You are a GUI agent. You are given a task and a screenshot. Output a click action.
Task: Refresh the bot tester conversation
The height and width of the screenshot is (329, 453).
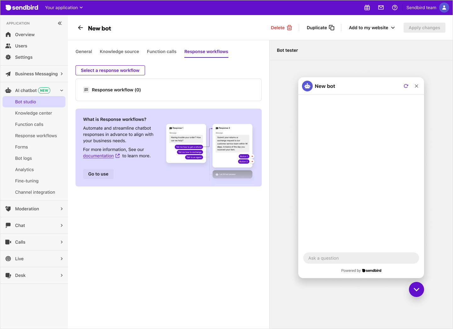click(x=406, y=86)
